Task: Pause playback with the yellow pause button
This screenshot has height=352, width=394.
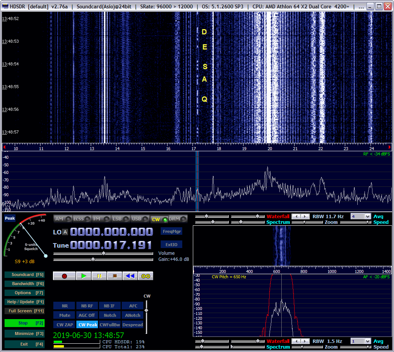Action: [x=99, y=276]
